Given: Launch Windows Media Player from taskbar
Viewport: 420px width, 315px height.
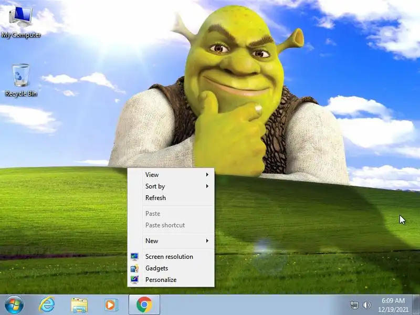Looking at the screenshot, I should 111,305.
